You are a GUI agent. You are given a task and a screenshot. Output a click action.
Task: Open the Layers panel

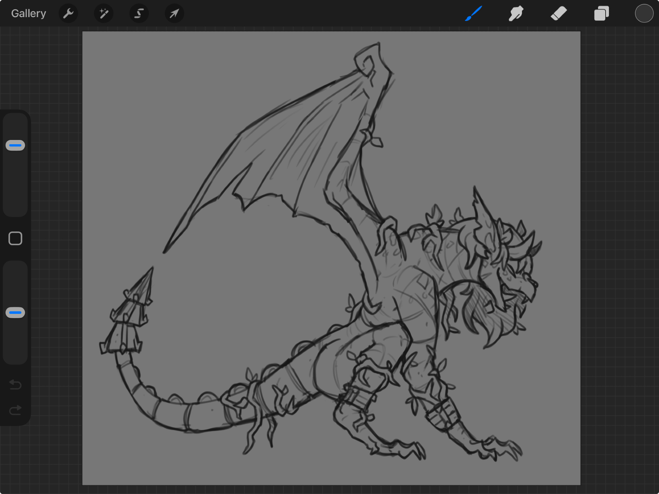pyautogui.click(x=601, y=14)
